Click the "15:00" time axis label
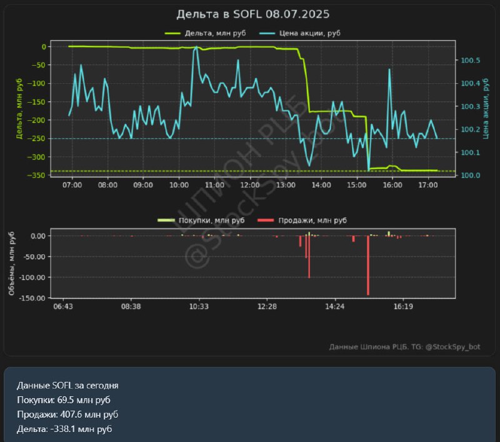The image size is (500, 442). tap(357, 185)
